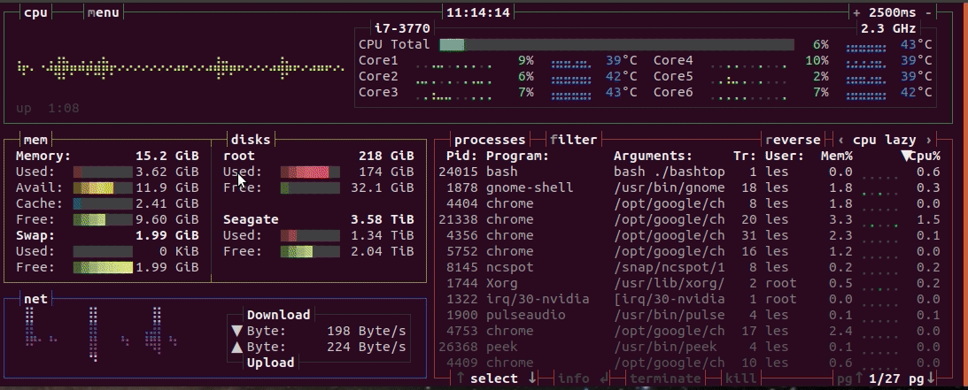Screen dimensions: 968x390
Task: Click the Core4 usage label
Action: tap(673, 60)
